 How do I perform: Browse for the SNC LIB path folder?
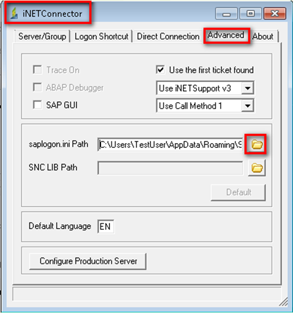tap(257, 168)
